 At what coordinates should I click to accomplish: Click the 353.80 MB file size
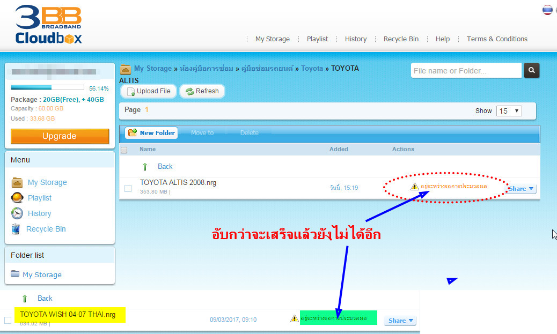(153, 192)
